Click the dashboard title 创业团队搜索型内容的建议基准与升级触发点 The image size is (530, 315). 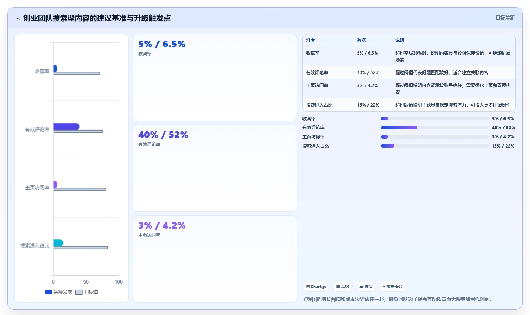click(x=97, y=18)
